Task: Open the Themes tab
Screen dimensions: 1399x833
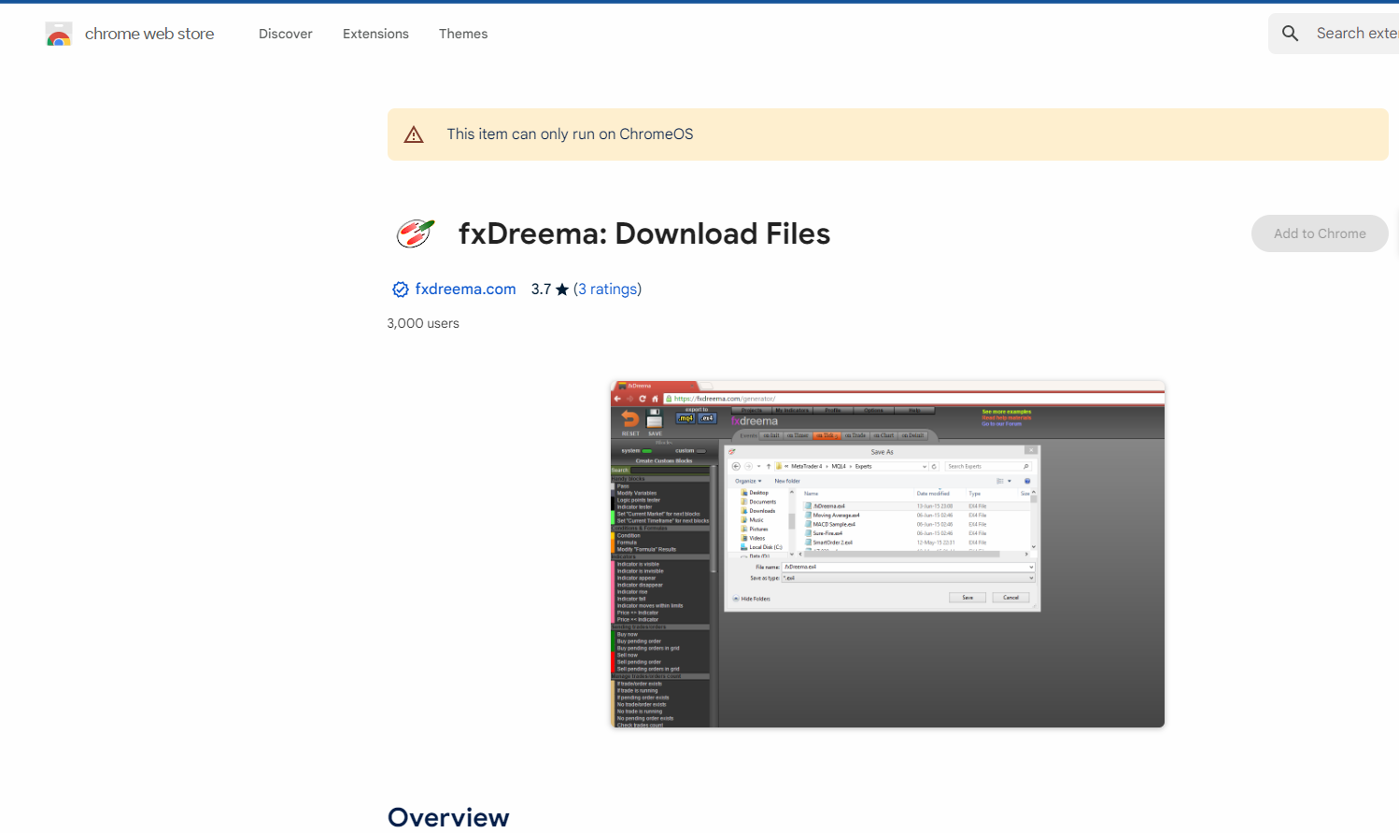Action: 463,34
